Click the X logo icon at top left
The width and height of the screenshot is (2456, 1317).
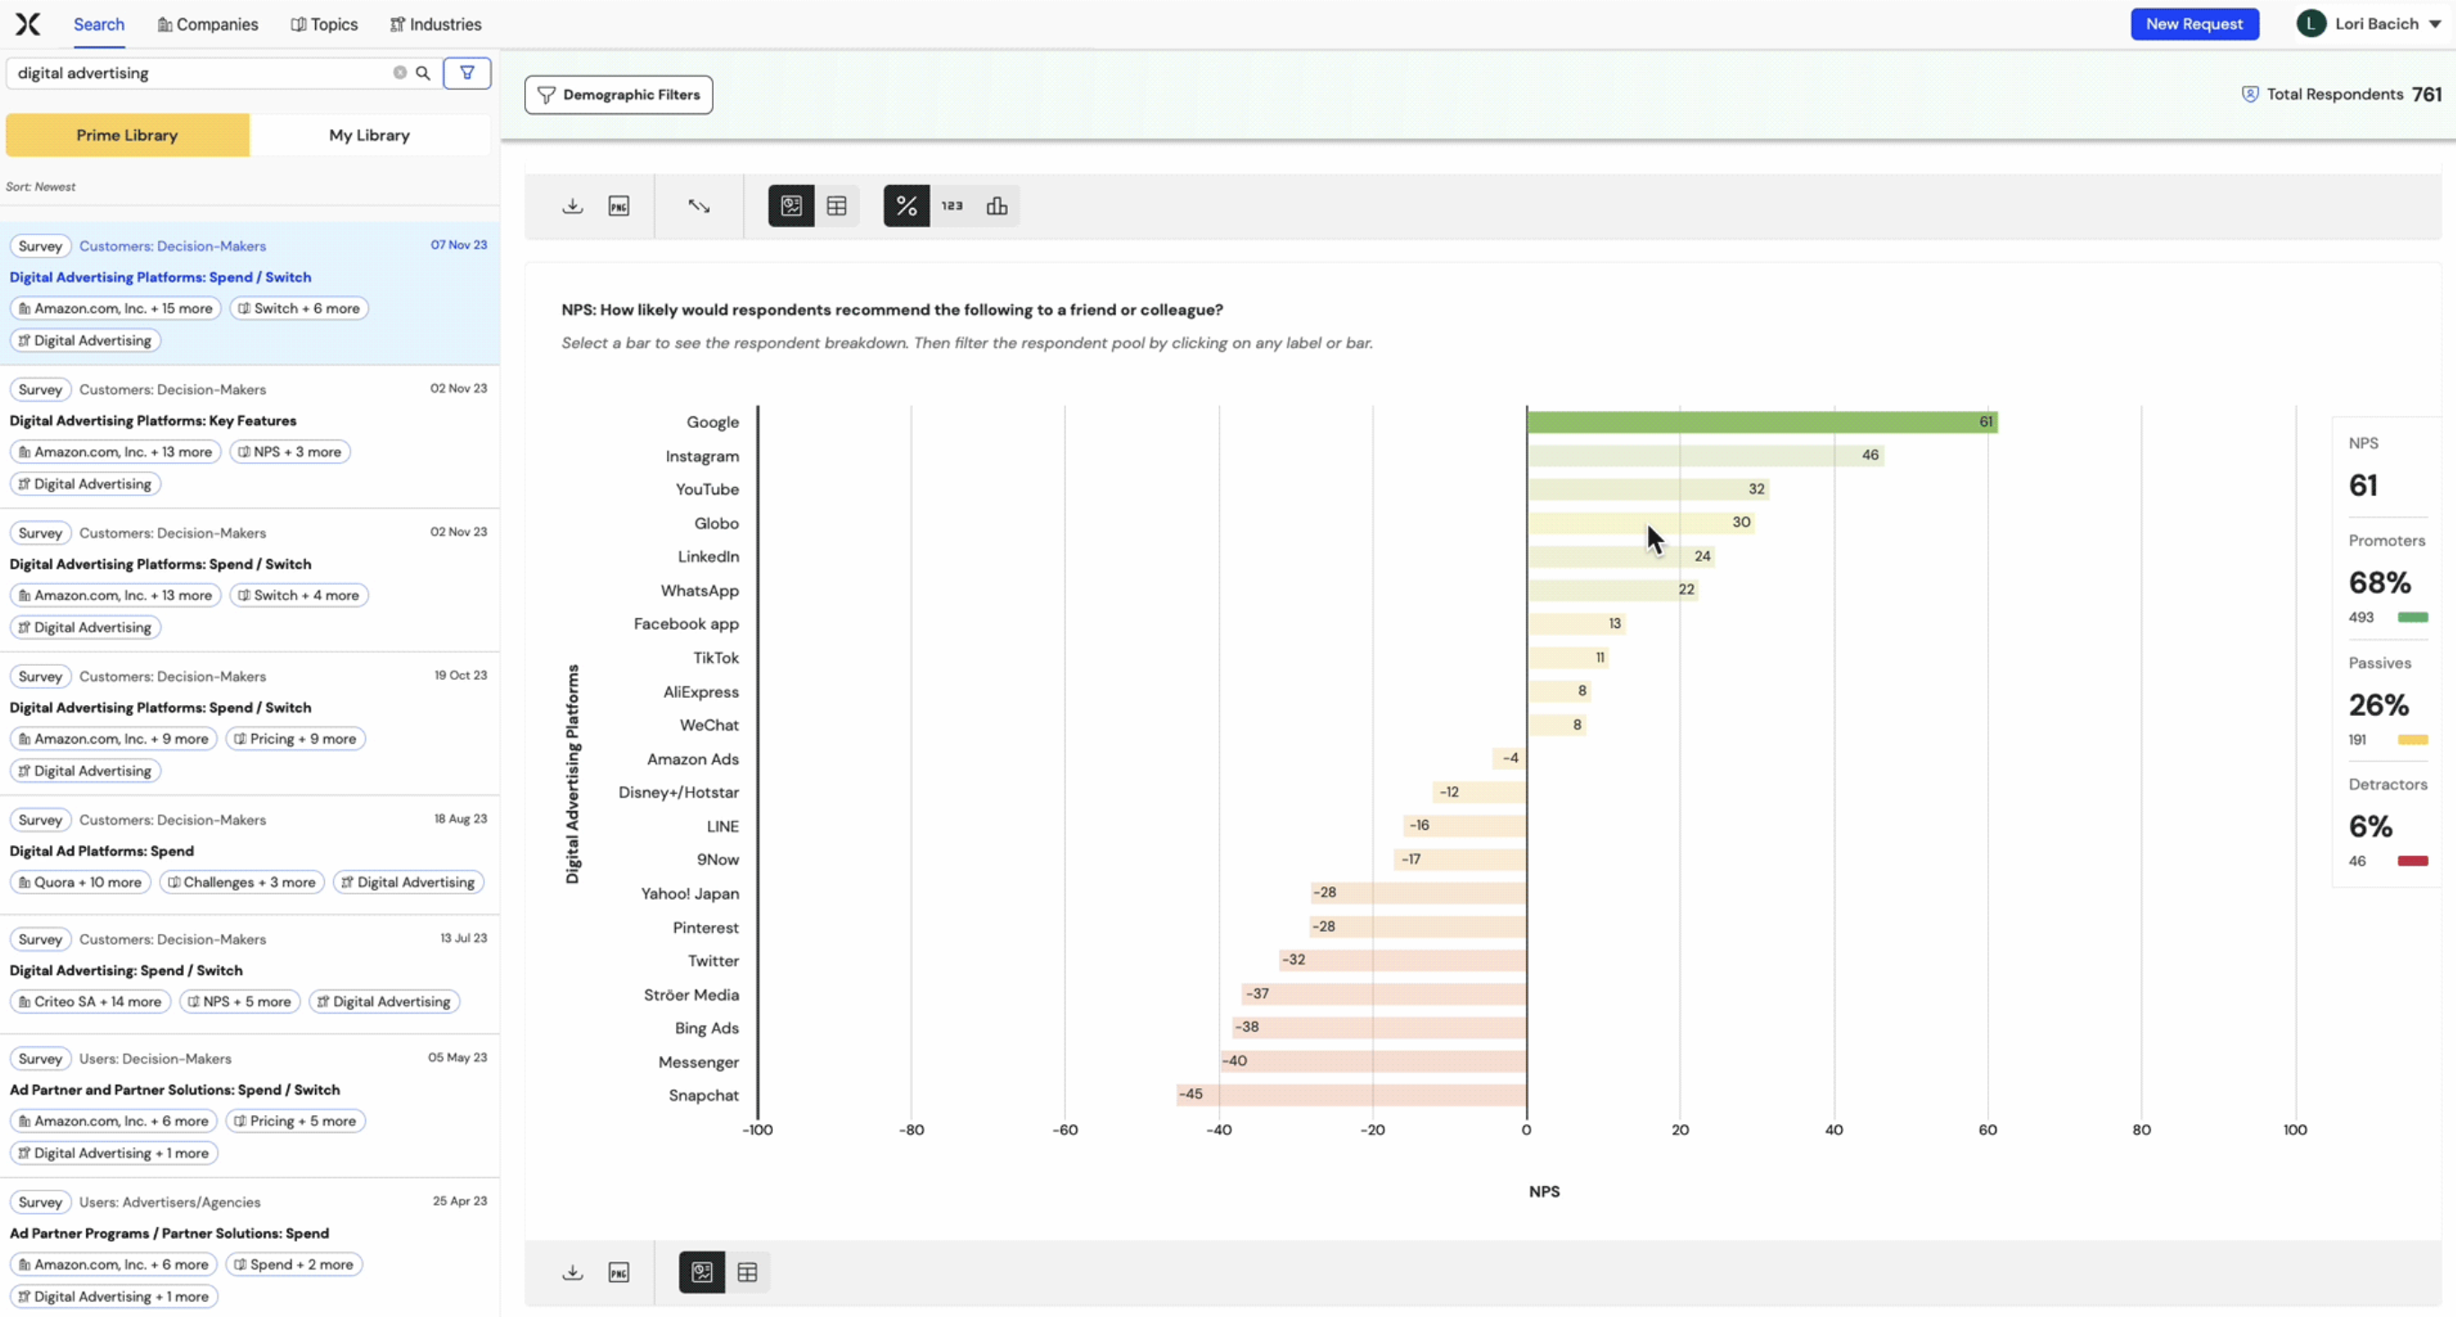28,24
